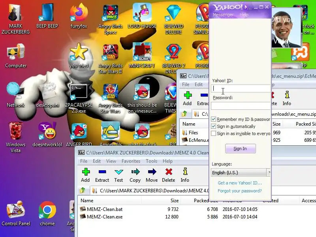Click Move in MEMZ 7-Zip toolbar

(152, 175)
